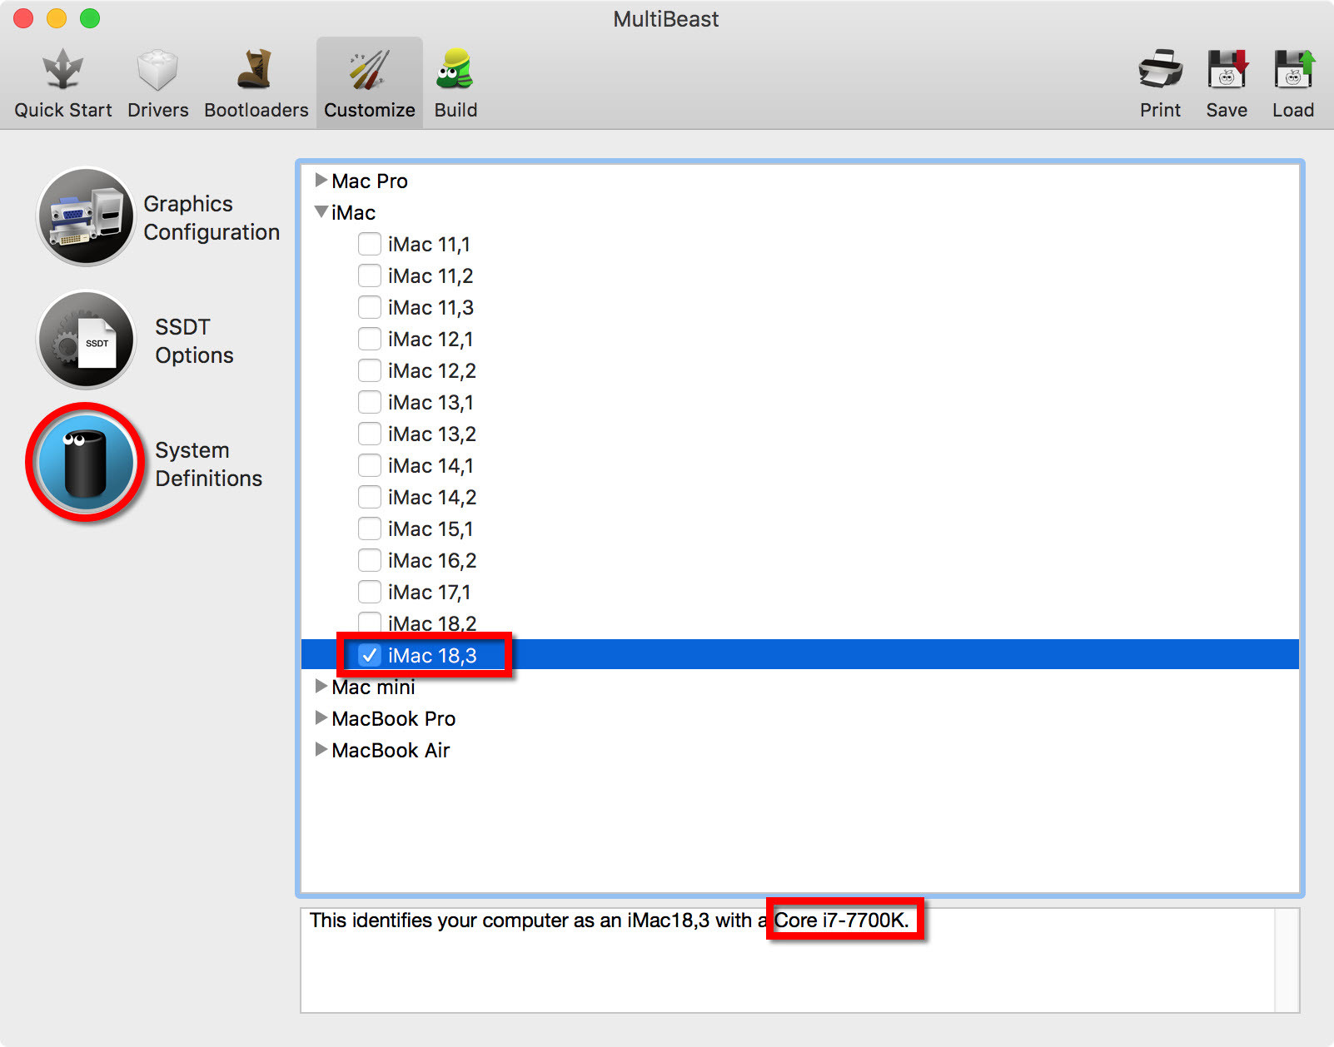Select the Customize tools icon
Screen dimensions: 1334x1047
coord(369,70)
